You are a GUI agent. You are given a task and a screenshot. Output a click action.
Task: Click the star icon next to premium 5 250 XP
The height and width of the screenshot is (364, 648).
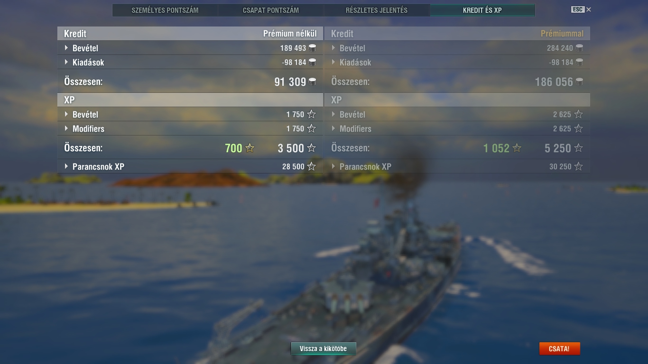(578, 148)
